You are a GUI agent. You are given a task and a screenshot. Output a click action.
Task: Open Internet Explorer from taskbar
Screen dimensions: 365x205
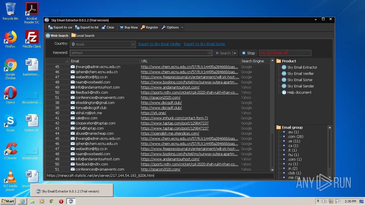click(23, 201)
